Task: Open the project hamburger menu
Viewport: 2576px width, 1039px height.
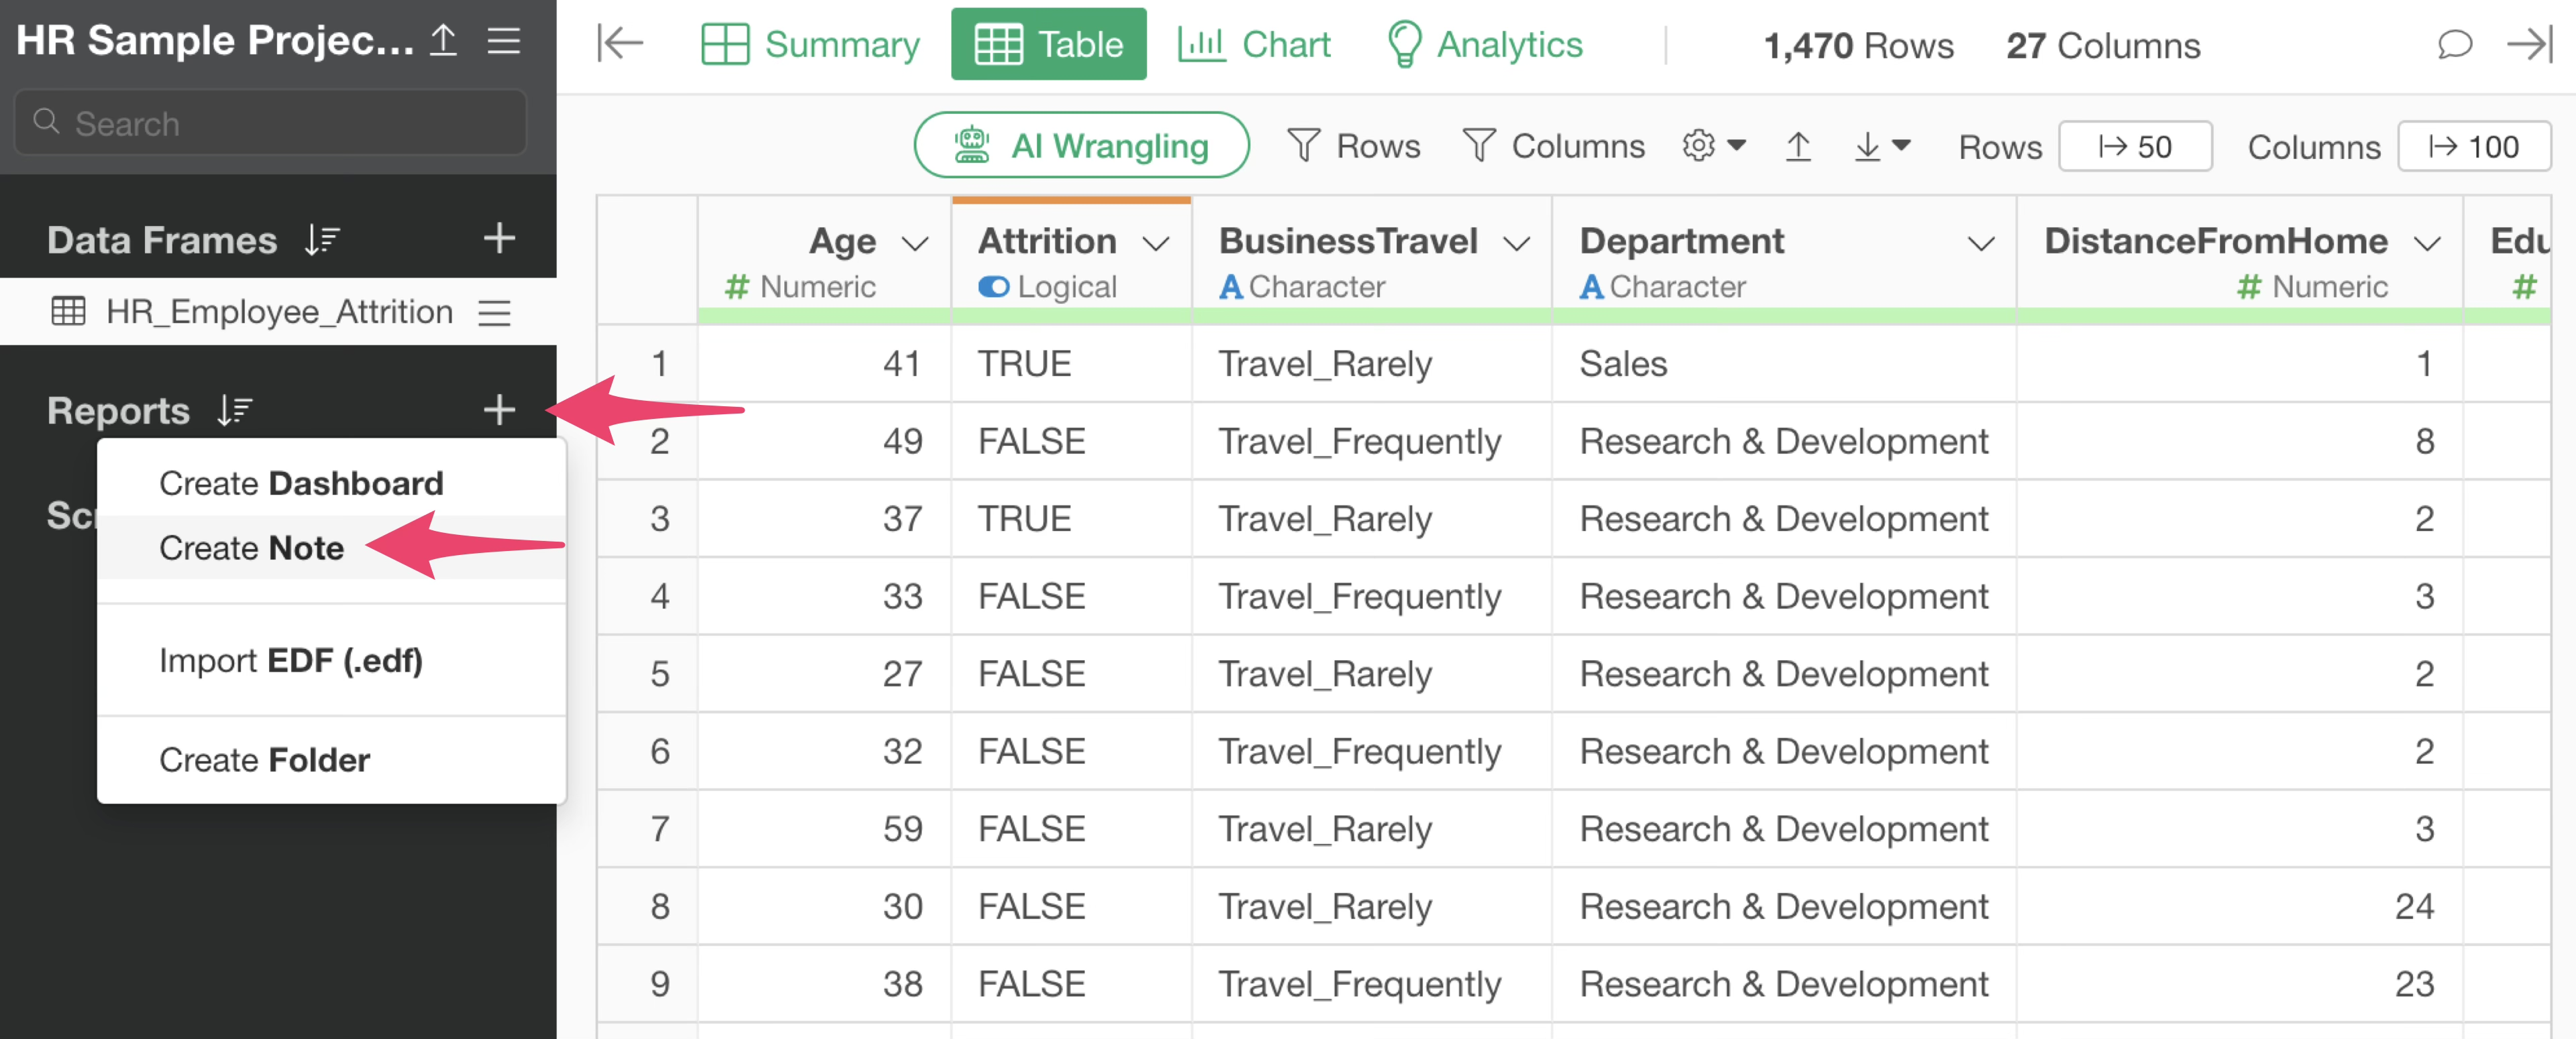Action: tap(503, 40)
